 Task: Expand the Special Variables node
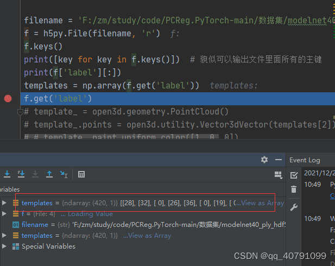coord(4,246)
